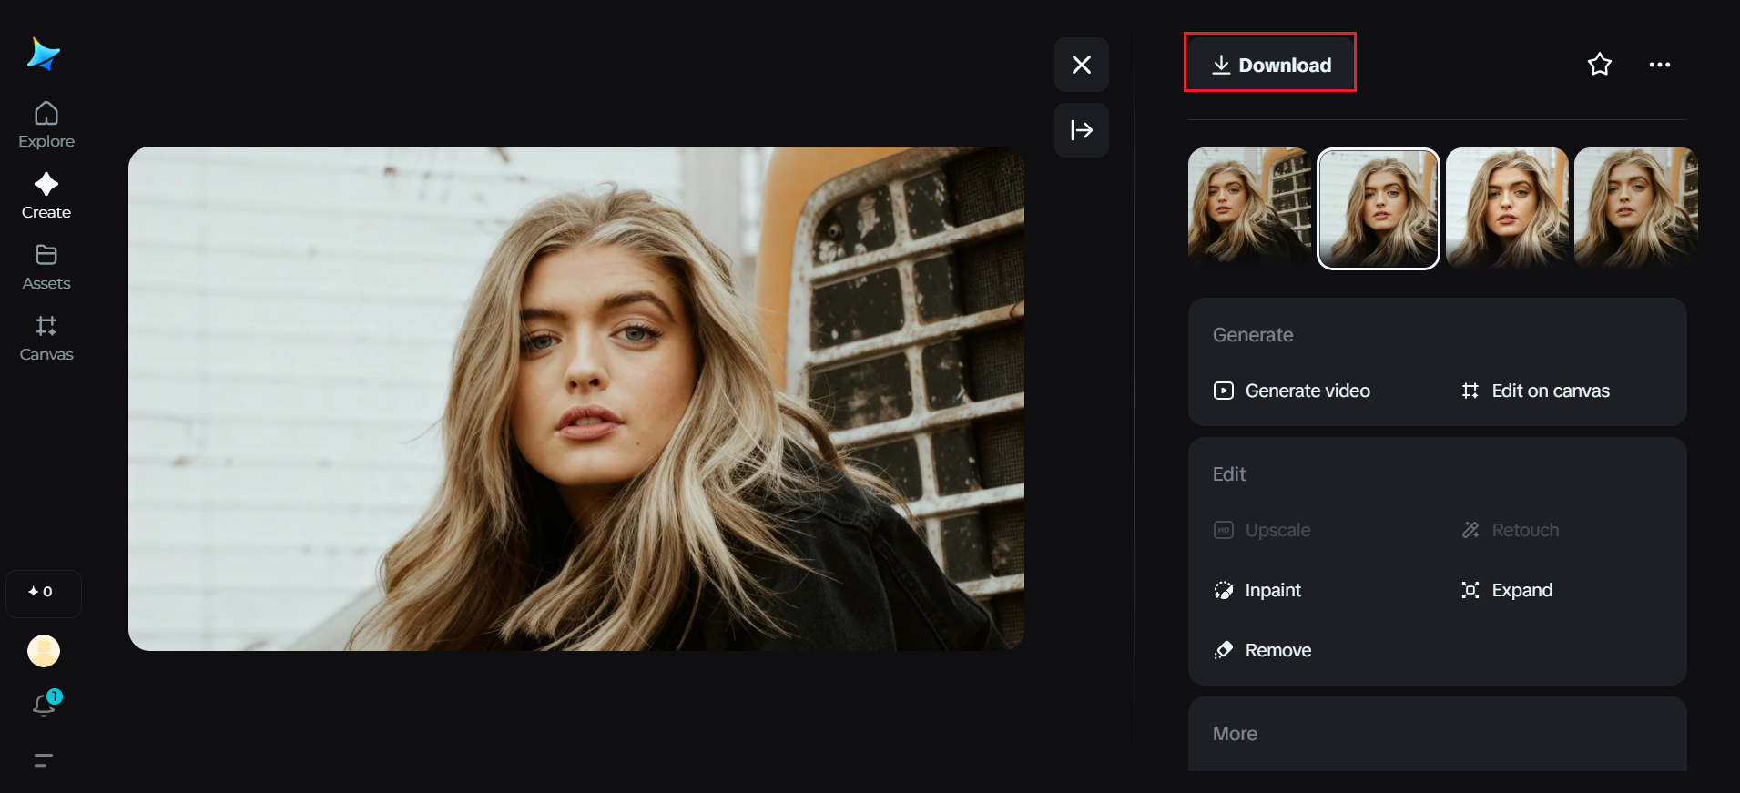
Task: View notifications via bell icon
Action: pyautogui.click(x=45, y=704)
